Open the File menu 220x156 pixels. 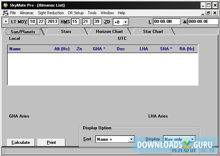point(13,13)
